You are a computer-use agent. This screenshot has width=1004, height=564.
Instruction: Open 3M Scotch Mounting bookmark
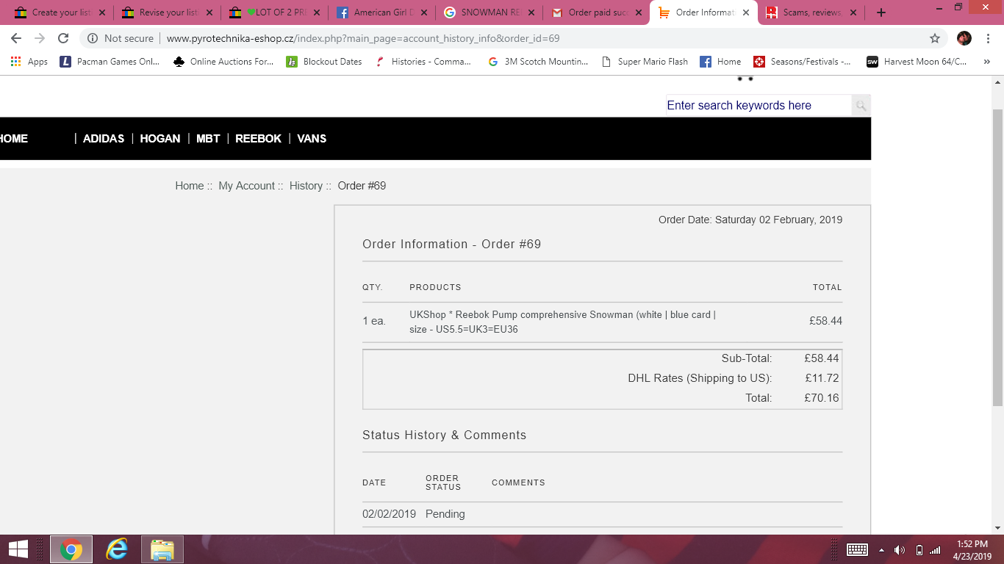[538, 62]
